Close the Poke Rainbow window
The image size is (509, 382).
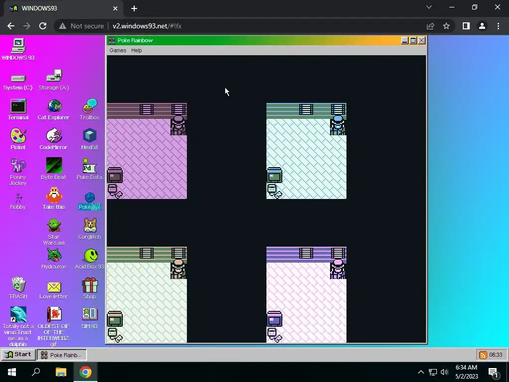(x=422, y=41)
